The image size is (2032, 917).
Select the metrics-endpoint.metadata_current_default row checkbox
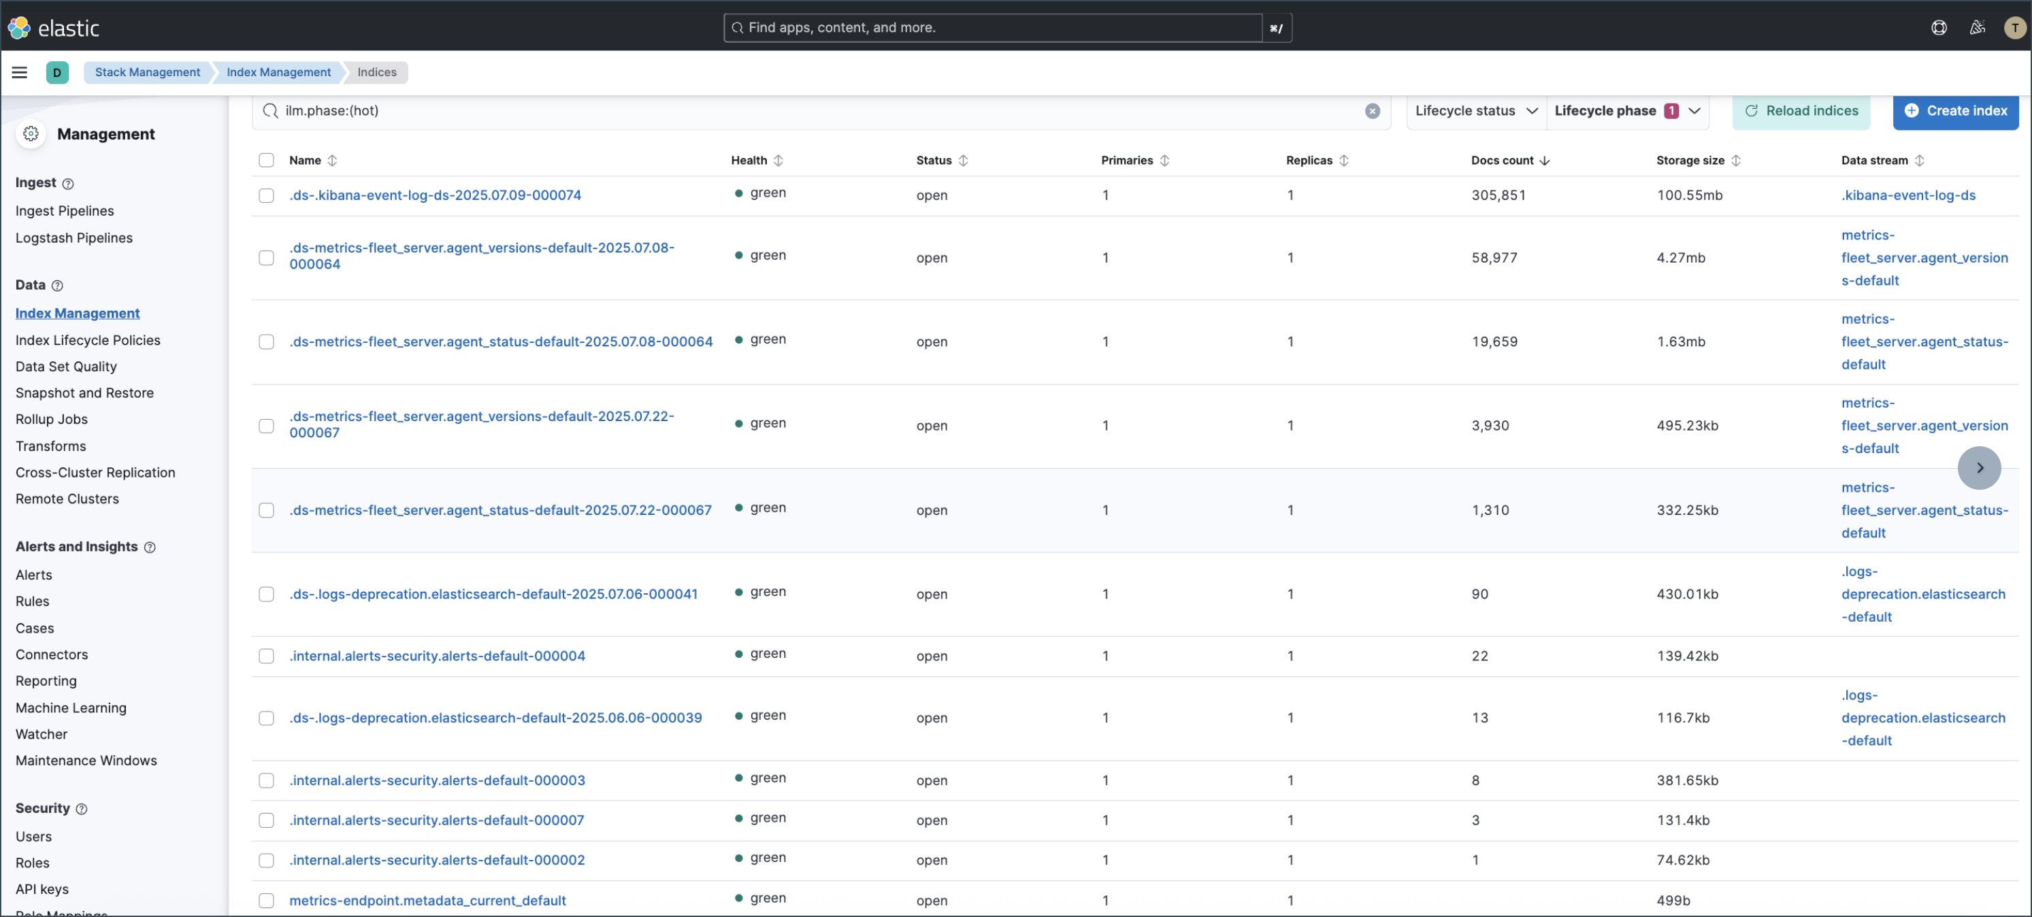(x=266, y=900)
